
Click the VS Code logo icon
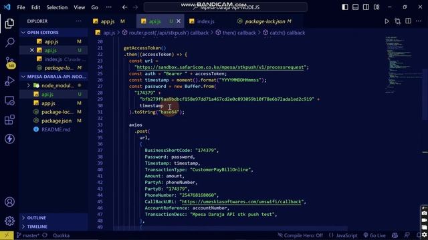click(x=7, y=7)
